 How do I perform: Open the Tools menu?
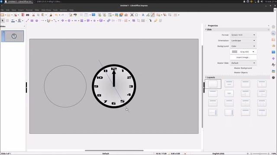[55, 10]
